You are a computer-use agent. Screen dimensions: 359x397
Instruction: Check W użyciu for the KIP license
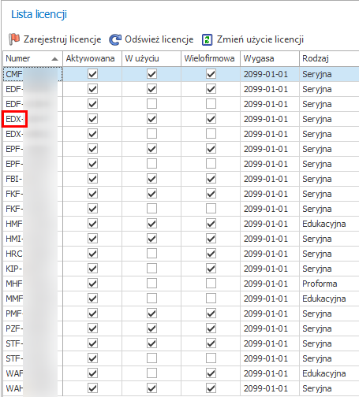tap(151, 269)
